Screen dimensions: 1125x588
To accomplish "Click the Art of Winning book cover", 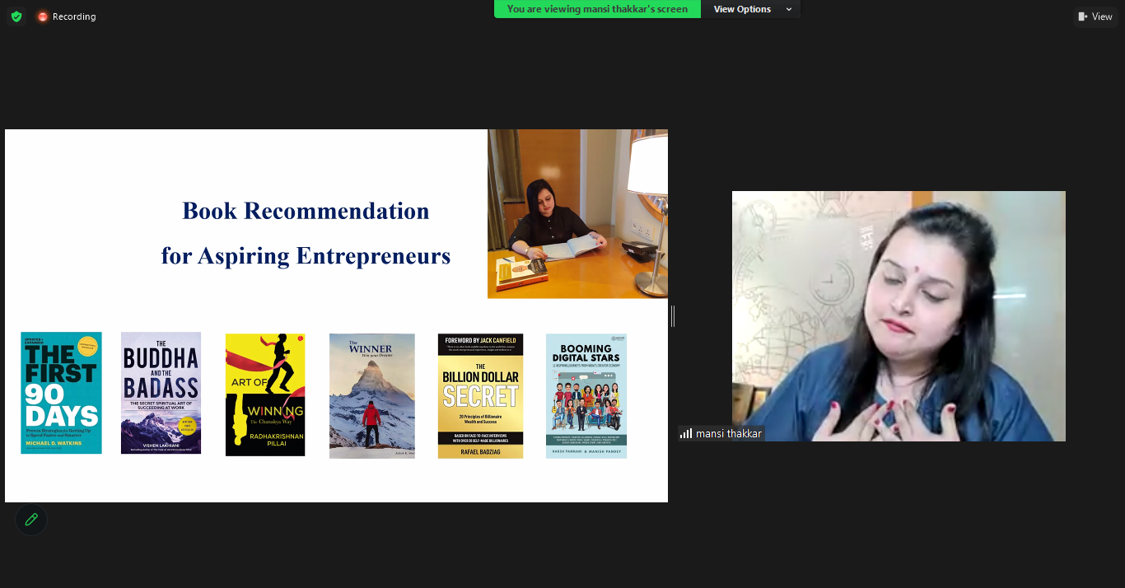I will click(265, 394).
